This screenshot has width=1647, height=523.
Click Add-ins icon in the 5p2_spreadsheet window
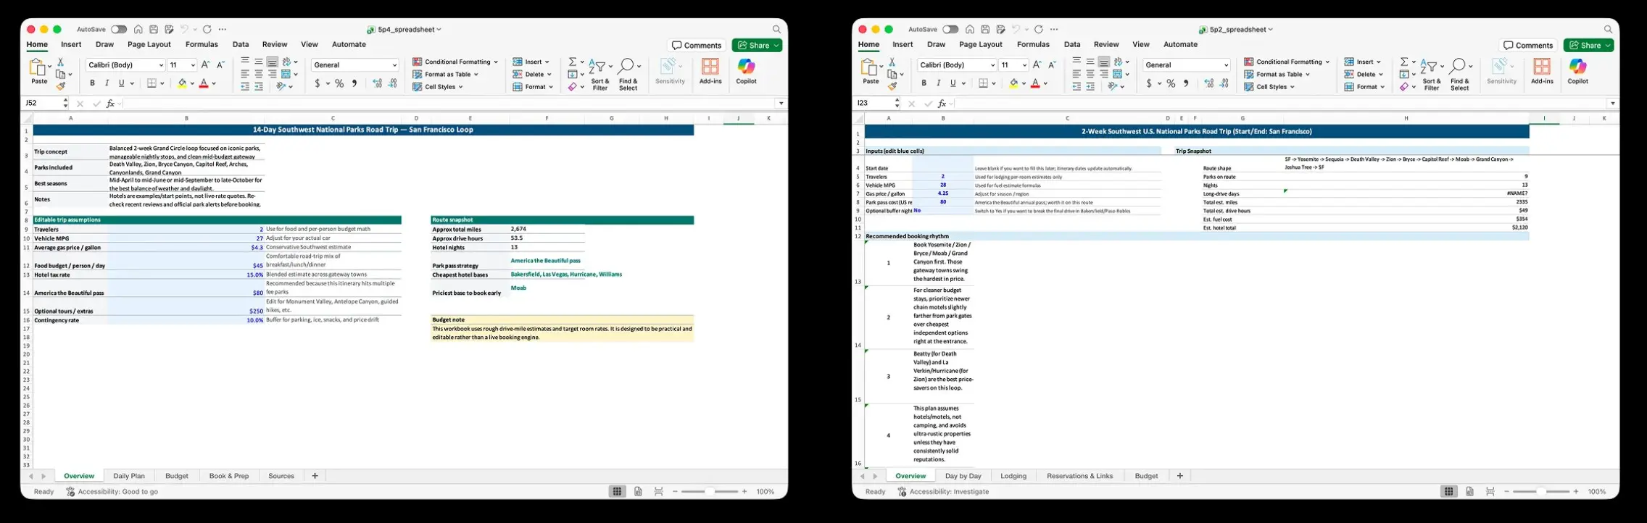[x=1542, y=70]
